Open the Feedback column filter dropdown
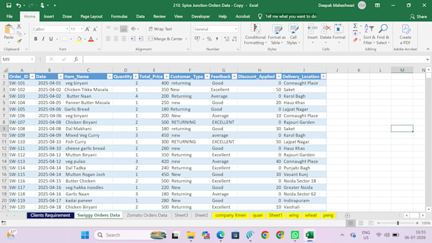The width and height of the screenshot is (432, 243). click(234, 77)
